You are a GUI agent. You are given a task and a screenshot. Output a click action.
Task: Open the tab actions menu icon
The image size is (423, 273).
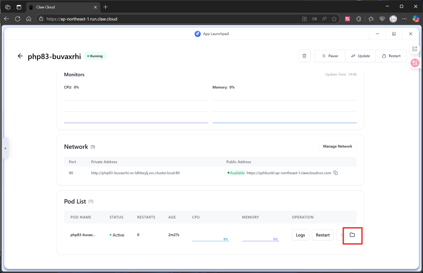tap(19, 7)
